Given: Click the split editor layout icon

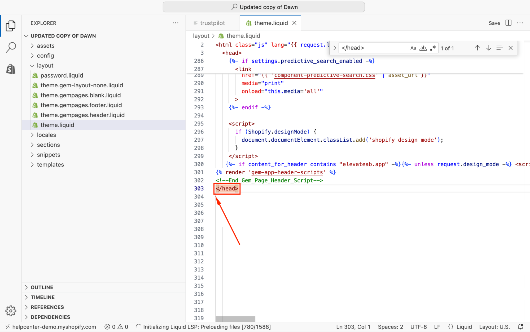Looking at the screenshot, I should coord(508,23).
